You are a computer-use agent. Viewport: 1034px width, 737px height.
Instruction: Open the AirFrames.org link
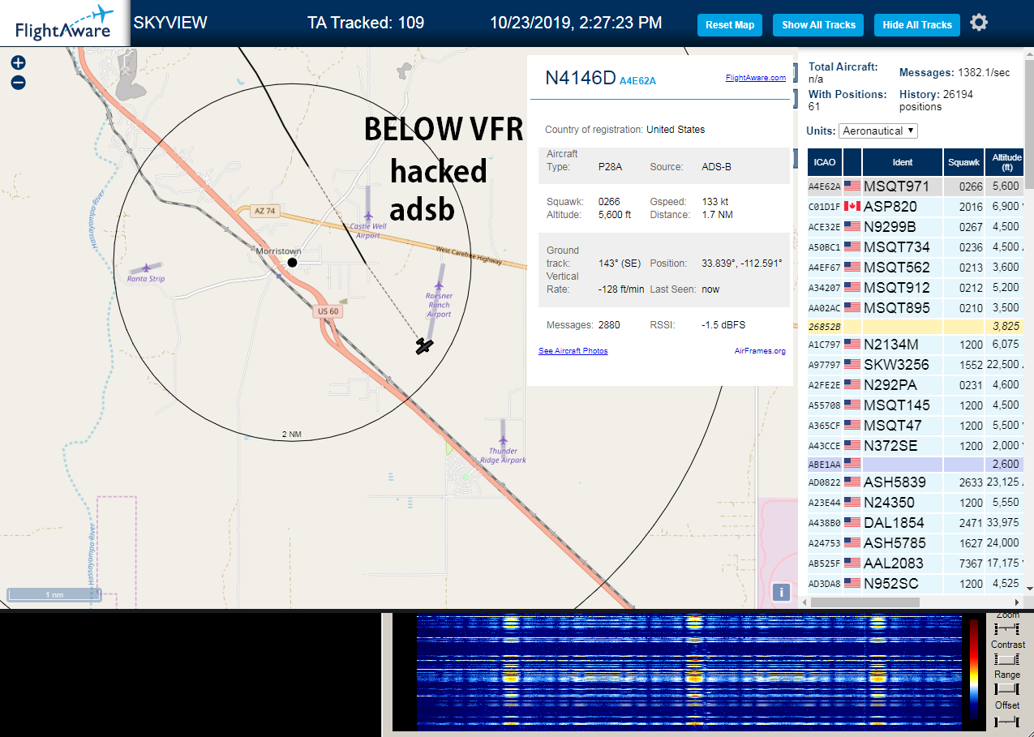point(760,351)
